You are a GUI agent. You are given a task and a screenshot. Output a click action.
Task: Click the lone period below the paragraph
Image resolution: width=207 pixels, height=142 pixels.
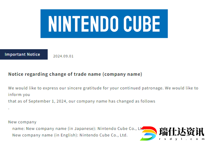click(9, 109)
